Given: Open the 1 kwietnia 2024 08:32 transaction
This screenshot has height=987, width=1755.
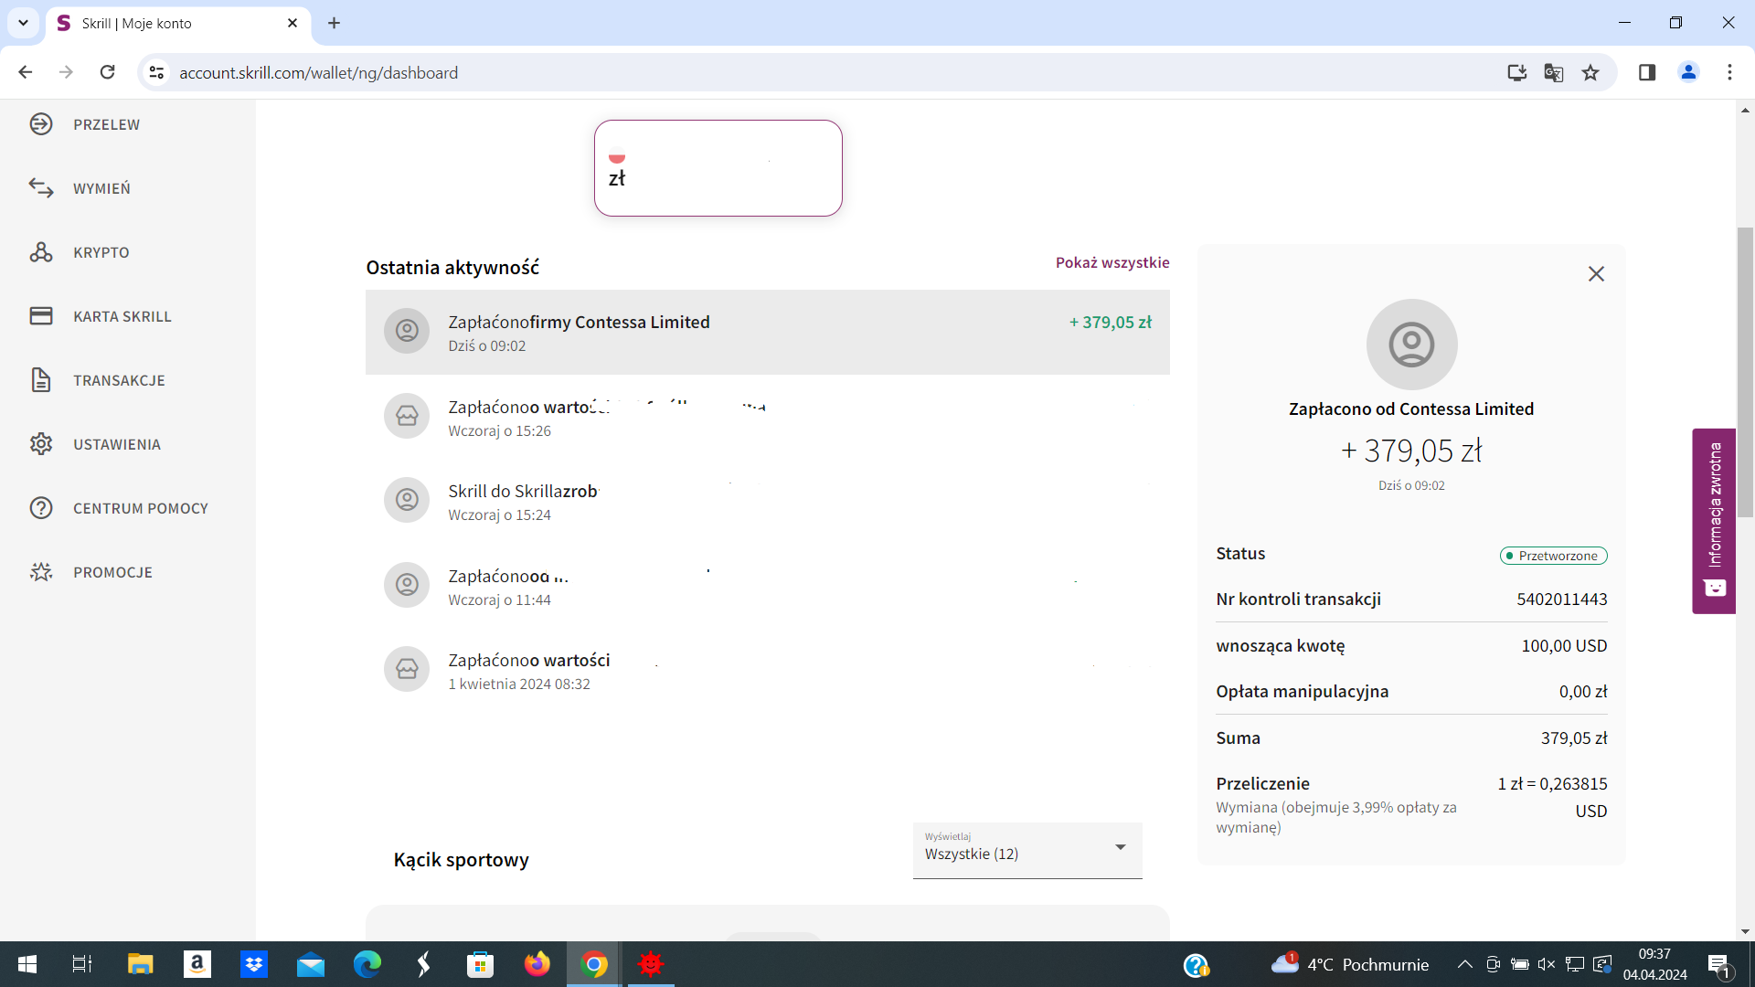Looking at the screenshot, I should pos(768,670).
